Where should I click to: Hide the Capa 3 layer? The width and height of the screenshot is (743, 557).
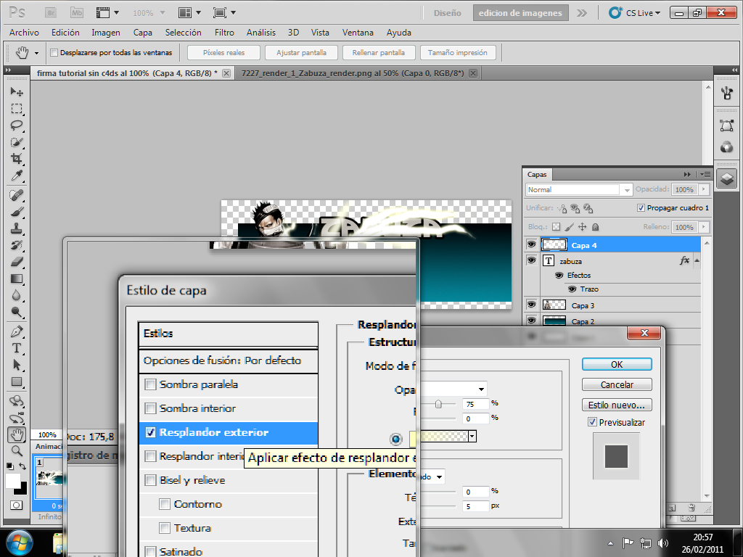(531, 305)
